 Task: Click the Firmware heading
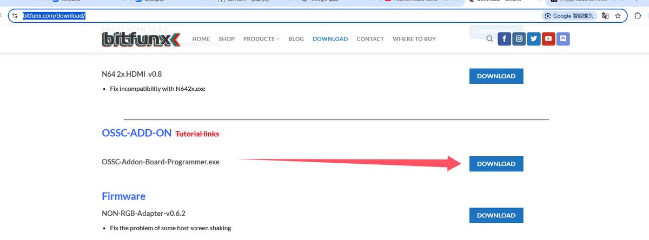click(124, 196)
